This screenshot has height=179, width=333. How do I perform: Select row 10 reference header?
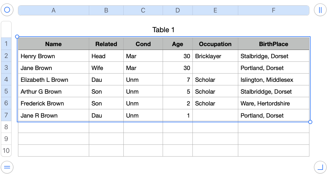pyautogui.click(x=6, y=151)
